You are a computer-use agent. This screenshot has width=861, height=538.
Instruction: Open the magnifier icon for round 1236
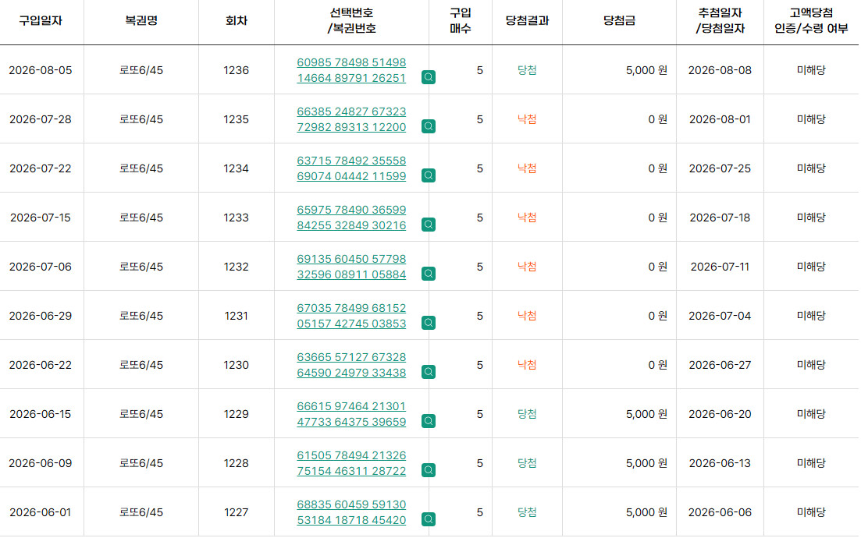[429, 77]
